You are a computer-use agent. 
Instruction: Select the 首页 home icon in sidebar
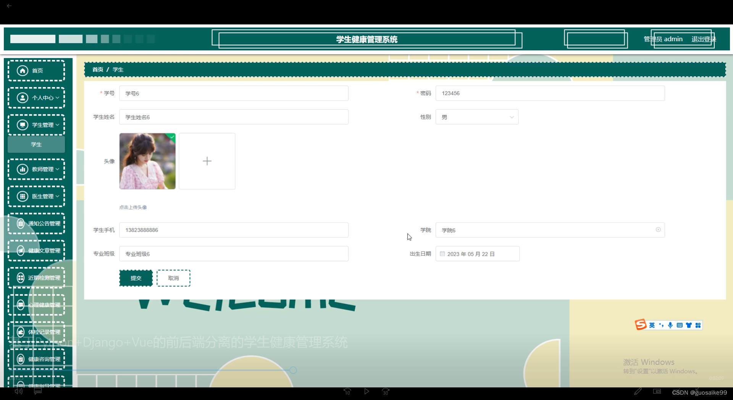tap(22, 70)
